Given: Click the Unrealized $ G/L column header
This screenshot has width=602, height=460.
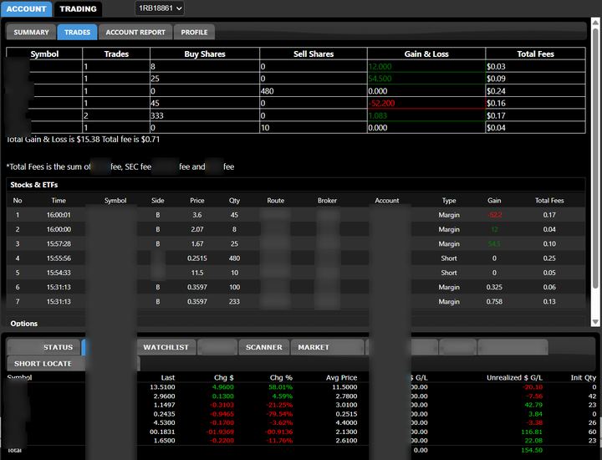Looking at the screenshot, I should coord(514,377).
